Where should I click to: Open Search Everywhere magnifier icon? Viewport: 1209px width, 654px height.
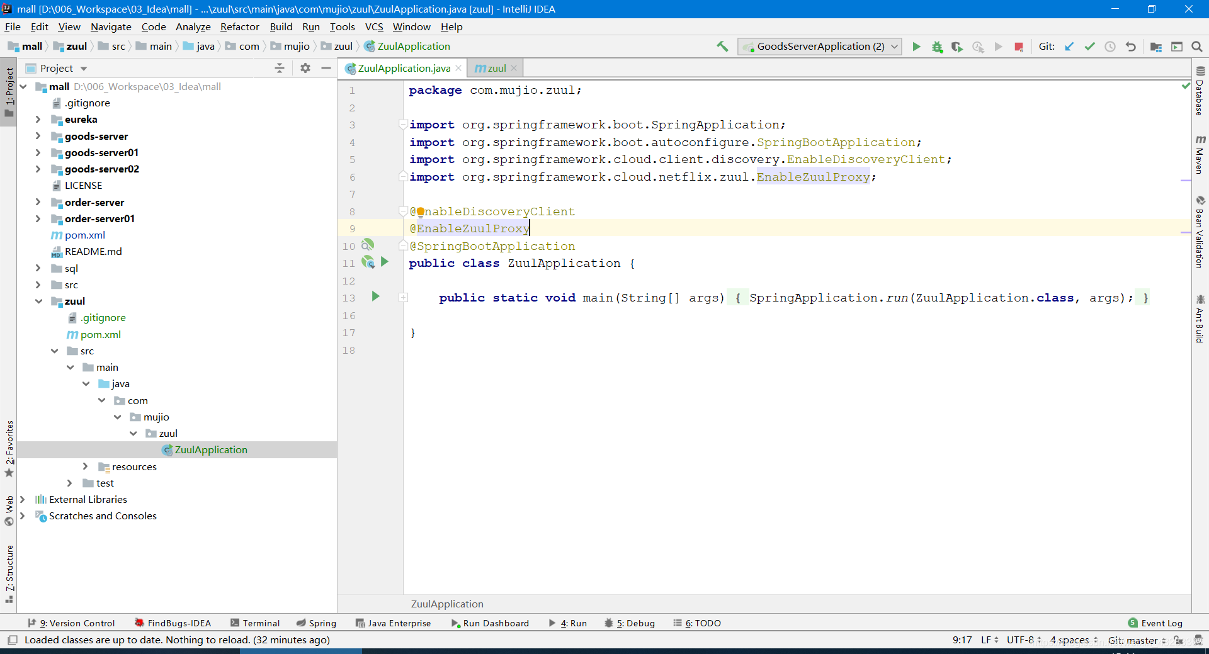(x=1197, y=47)
